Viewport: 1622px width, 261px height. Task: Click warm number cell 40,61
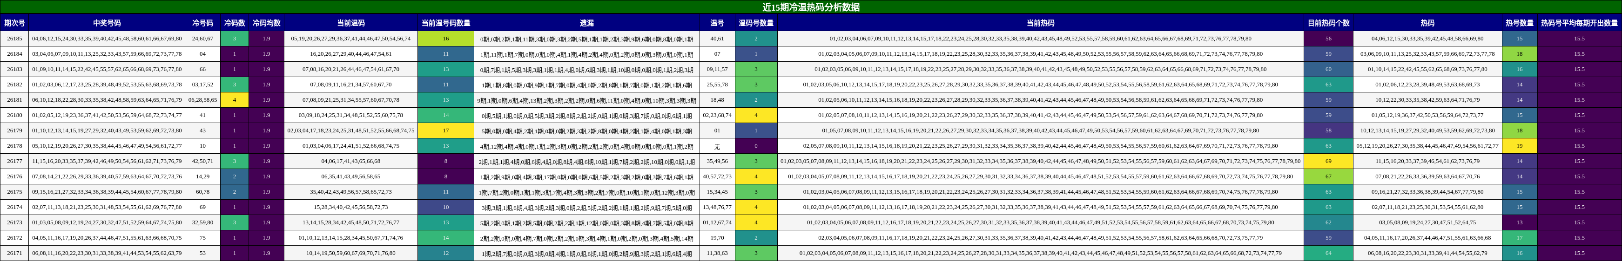click(x=717, y=39)
